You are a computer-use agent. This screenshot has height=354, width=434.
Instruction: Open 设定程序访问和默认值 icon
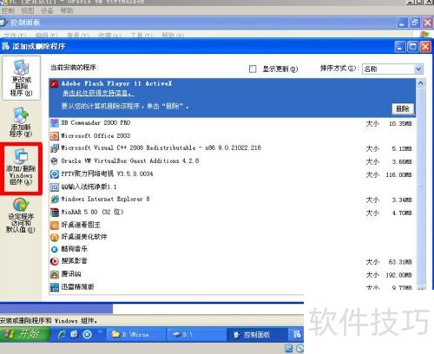[21, 215]
